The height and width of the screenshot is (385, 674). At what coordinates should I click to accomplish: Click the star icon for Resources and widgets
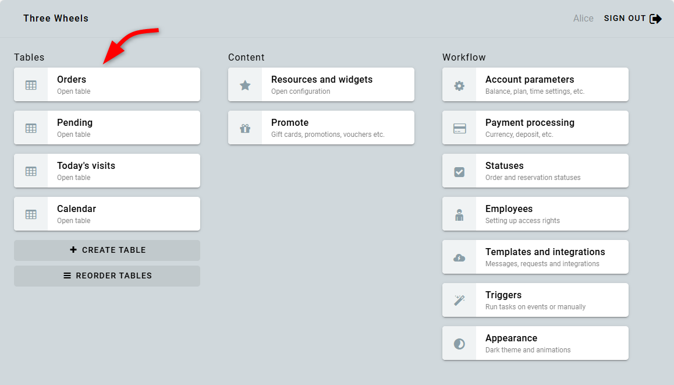point(245,85)
